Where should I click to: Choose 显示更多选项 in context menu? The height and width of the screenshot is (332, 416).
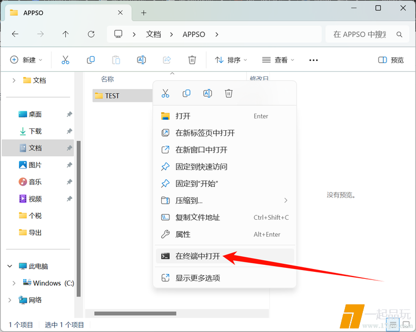coord(198,278)
